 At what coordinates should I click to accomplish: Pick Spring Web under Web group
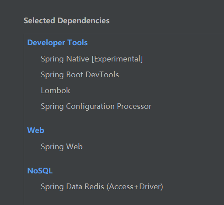click(x=62, y=147)
